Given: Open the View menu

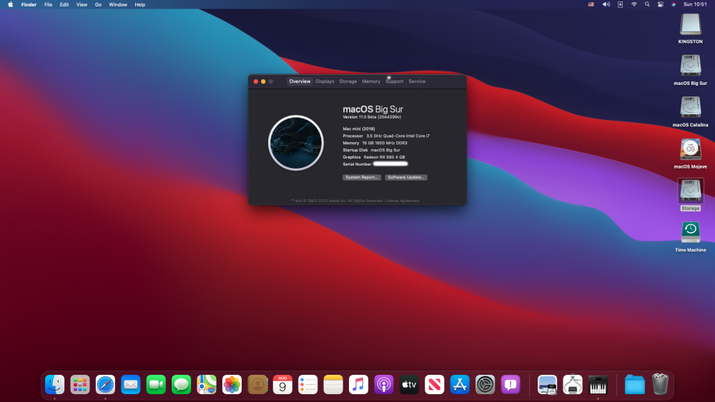Looking at the screenshot, I should click(82, 4).
